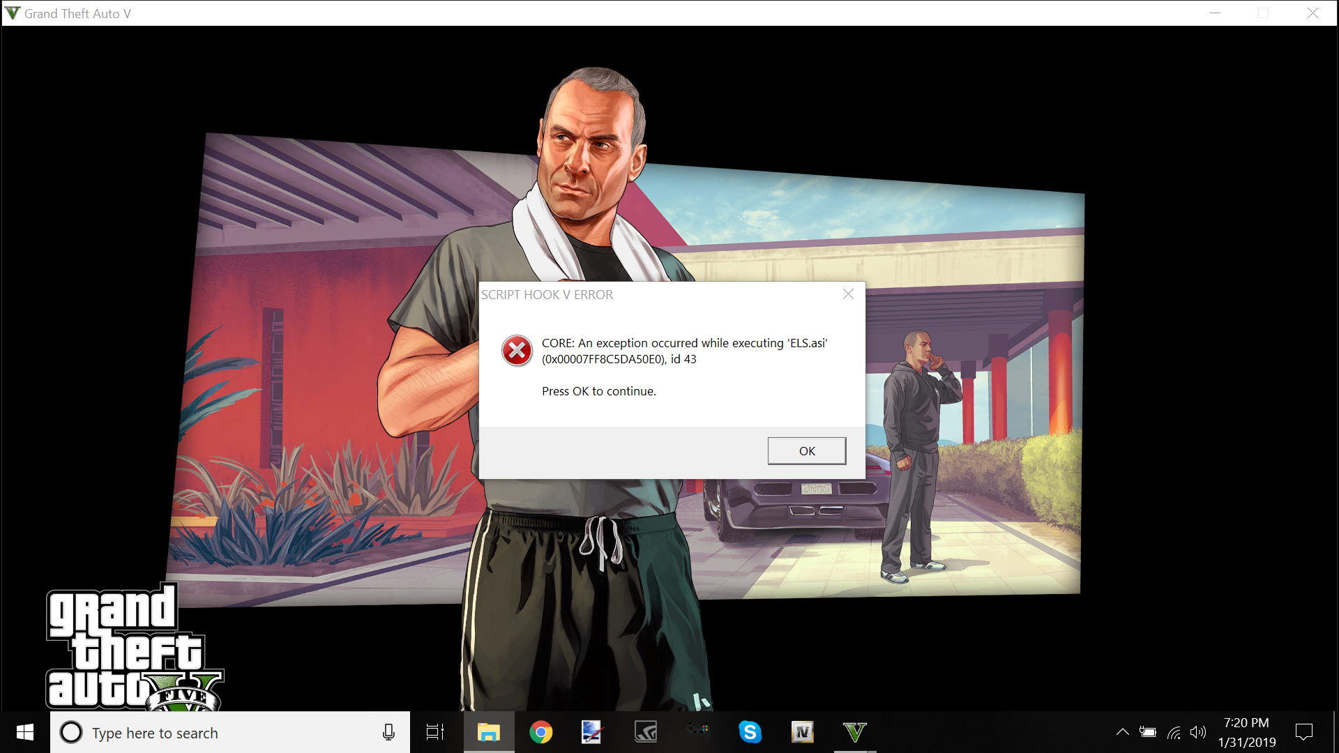Close the Script Hook V error dialog
Screen dimensions: 1339x753
point(848,294)
